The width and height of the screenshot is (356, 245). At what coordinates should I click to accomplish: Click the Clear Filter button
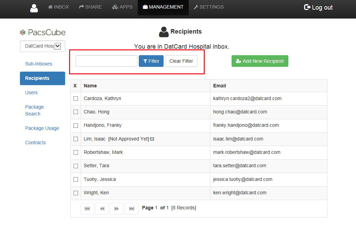pyautogui.click(x=181, y=61)
